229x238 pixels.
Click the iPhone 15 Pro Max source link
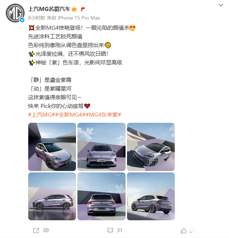pyautogui.click(x=79, y=18)
